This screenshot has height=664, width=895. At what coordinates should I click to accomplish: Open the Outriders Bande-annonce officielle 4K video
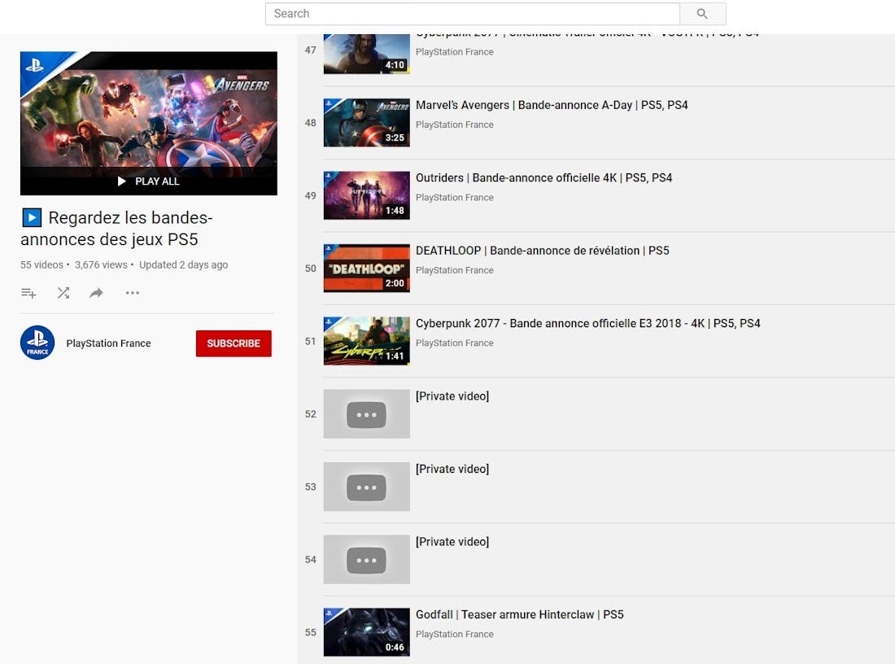click(544, 177)
